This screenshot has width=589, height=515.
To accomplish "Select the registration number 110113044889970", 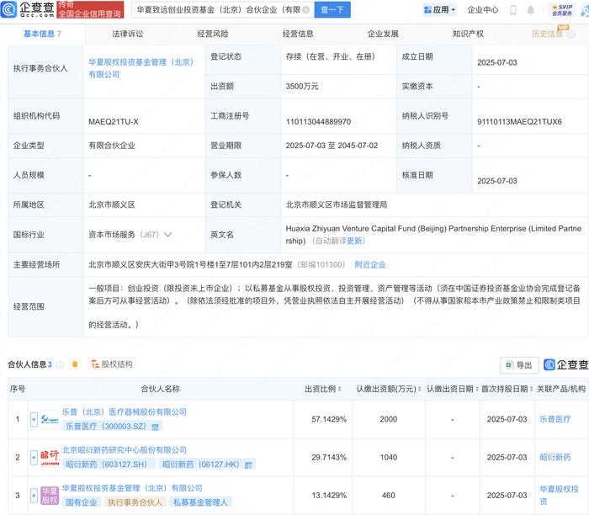I will click(318, 122).
